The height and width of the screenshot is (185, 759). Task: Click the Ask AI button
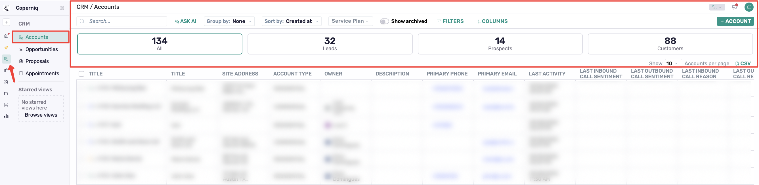pos(186,21)
